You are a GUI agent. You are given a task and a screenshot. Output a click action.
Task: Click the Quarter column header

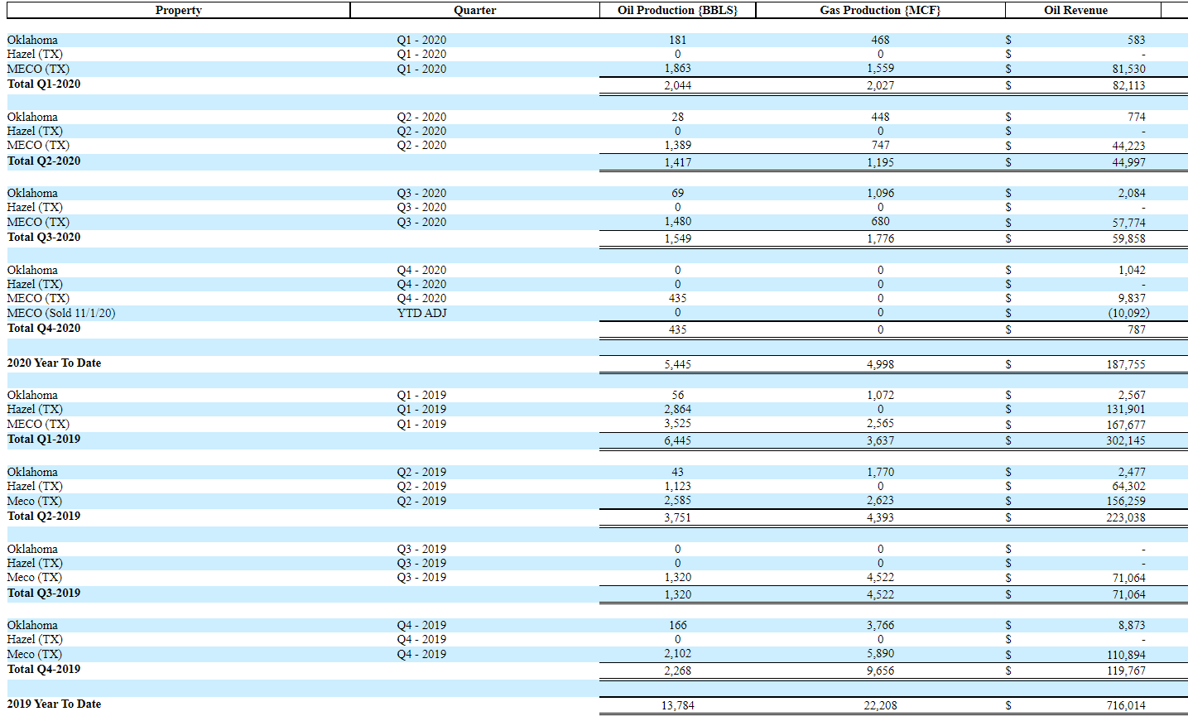click(474, 10)
